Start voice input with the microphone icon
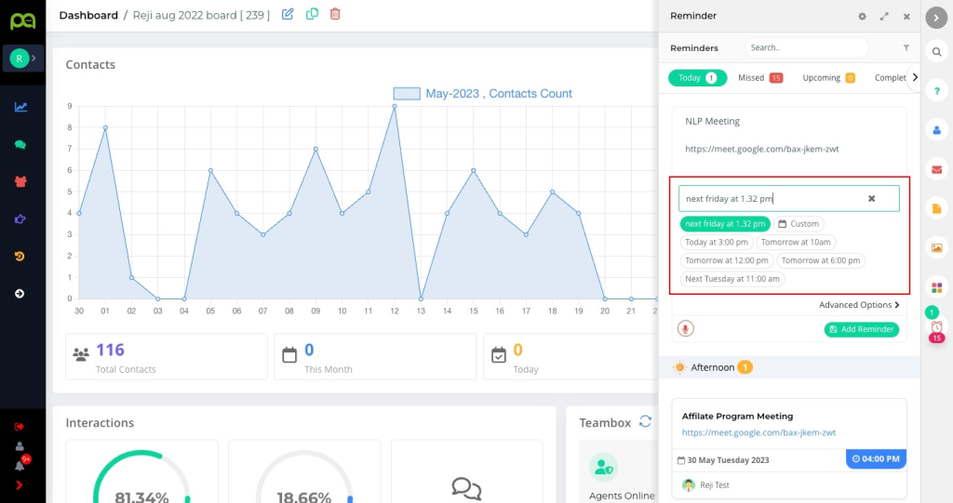The width and height of the screenshot is (953, 503). tap(686, 328)
